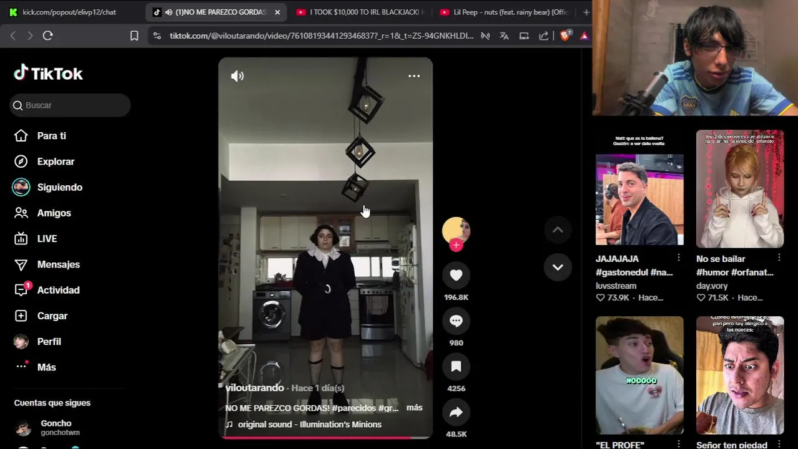The height and width of the screenshot is (449, 798).
Task: Open creator avatar next to video
Action: [456, 229]
